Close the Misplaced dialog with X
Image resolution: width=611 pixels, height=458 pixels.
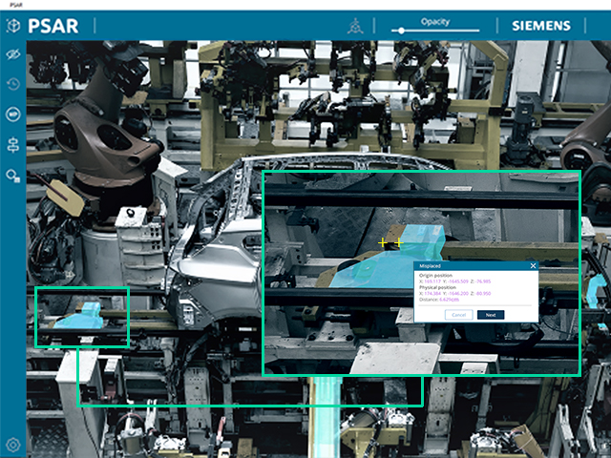[x=533, y=265]
